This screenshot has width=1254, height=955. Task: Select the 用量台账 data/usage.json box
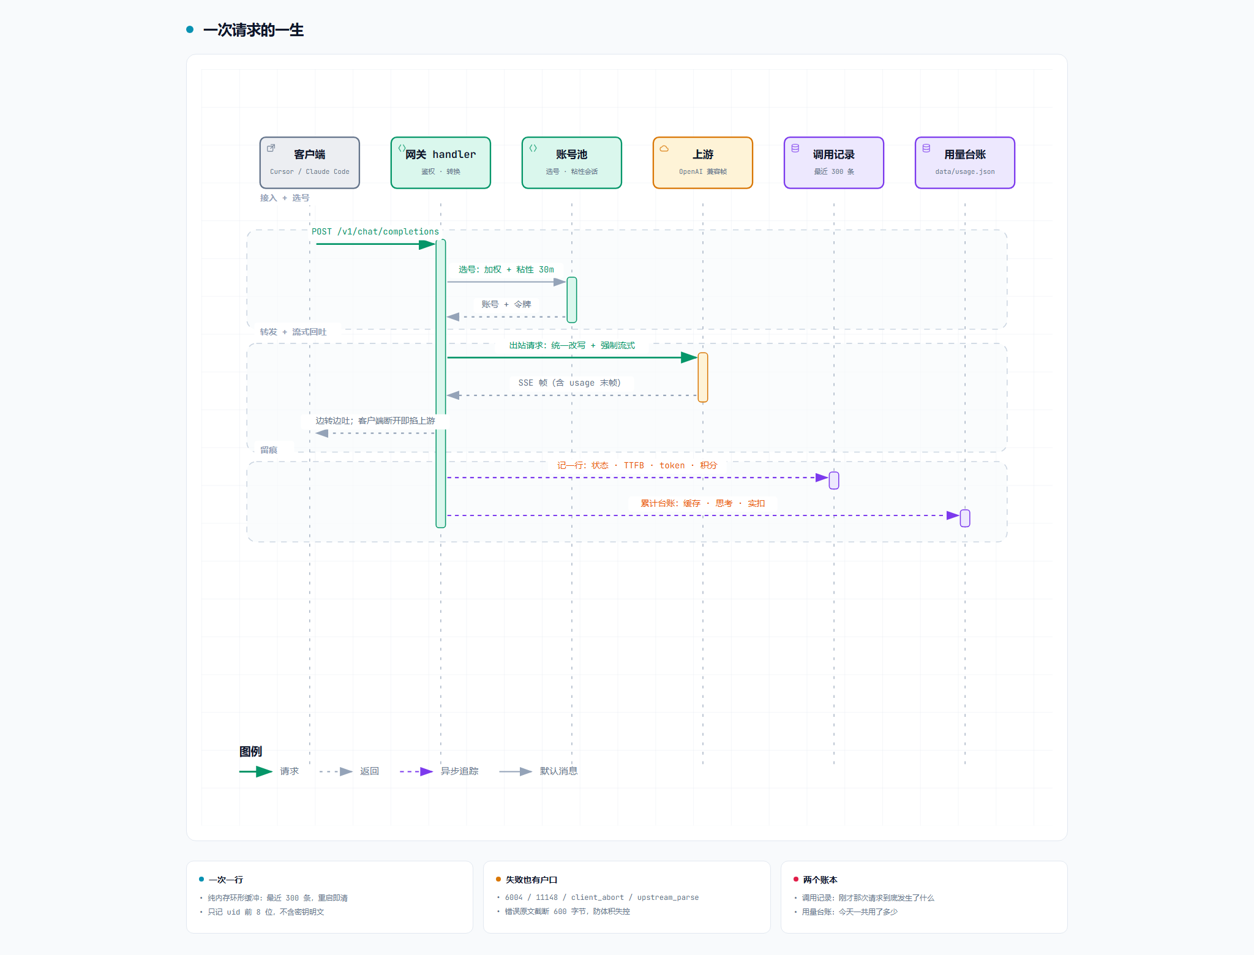click(965, 163)
